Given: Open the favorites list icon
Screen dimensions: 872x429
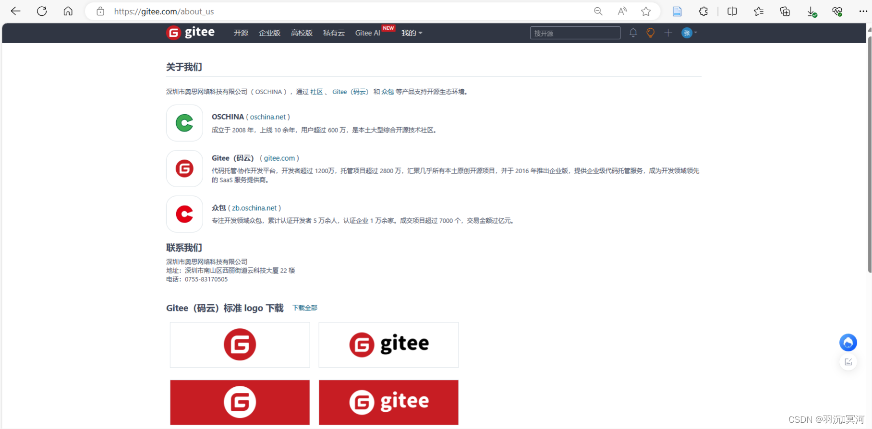Looking at the screenshot, I should coord(759,11).
